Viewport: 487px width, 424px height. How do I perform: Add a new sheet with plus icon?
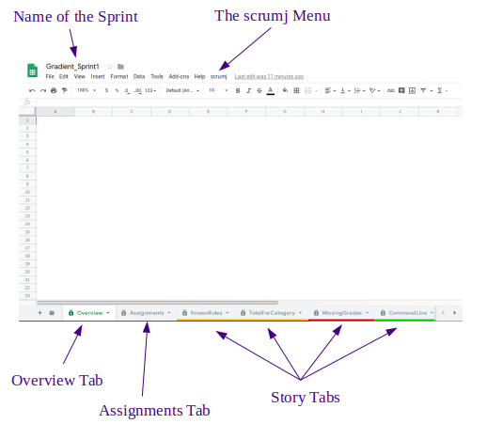pos(39,313)
